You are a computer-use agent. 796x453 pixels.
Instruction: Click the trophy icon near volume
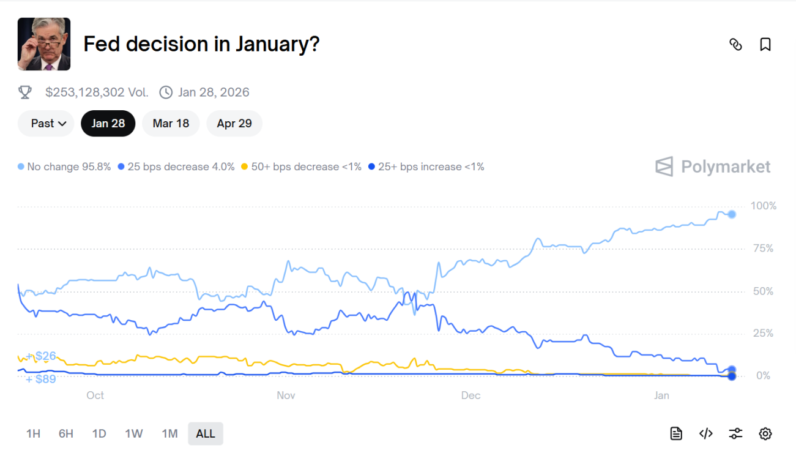[25, 92]
